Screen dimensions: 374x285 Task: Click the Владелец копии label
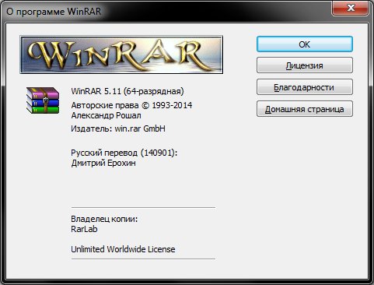104,219
